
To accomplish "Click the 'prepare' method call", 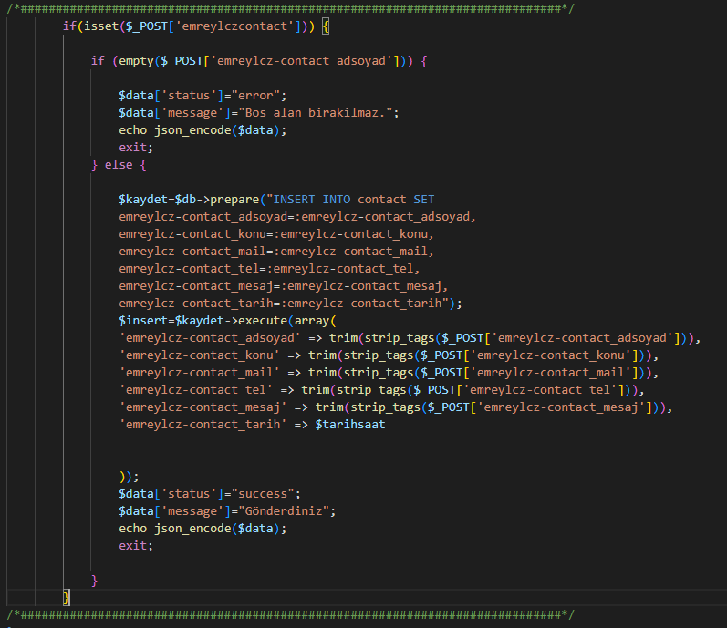I will coord(234,200).
